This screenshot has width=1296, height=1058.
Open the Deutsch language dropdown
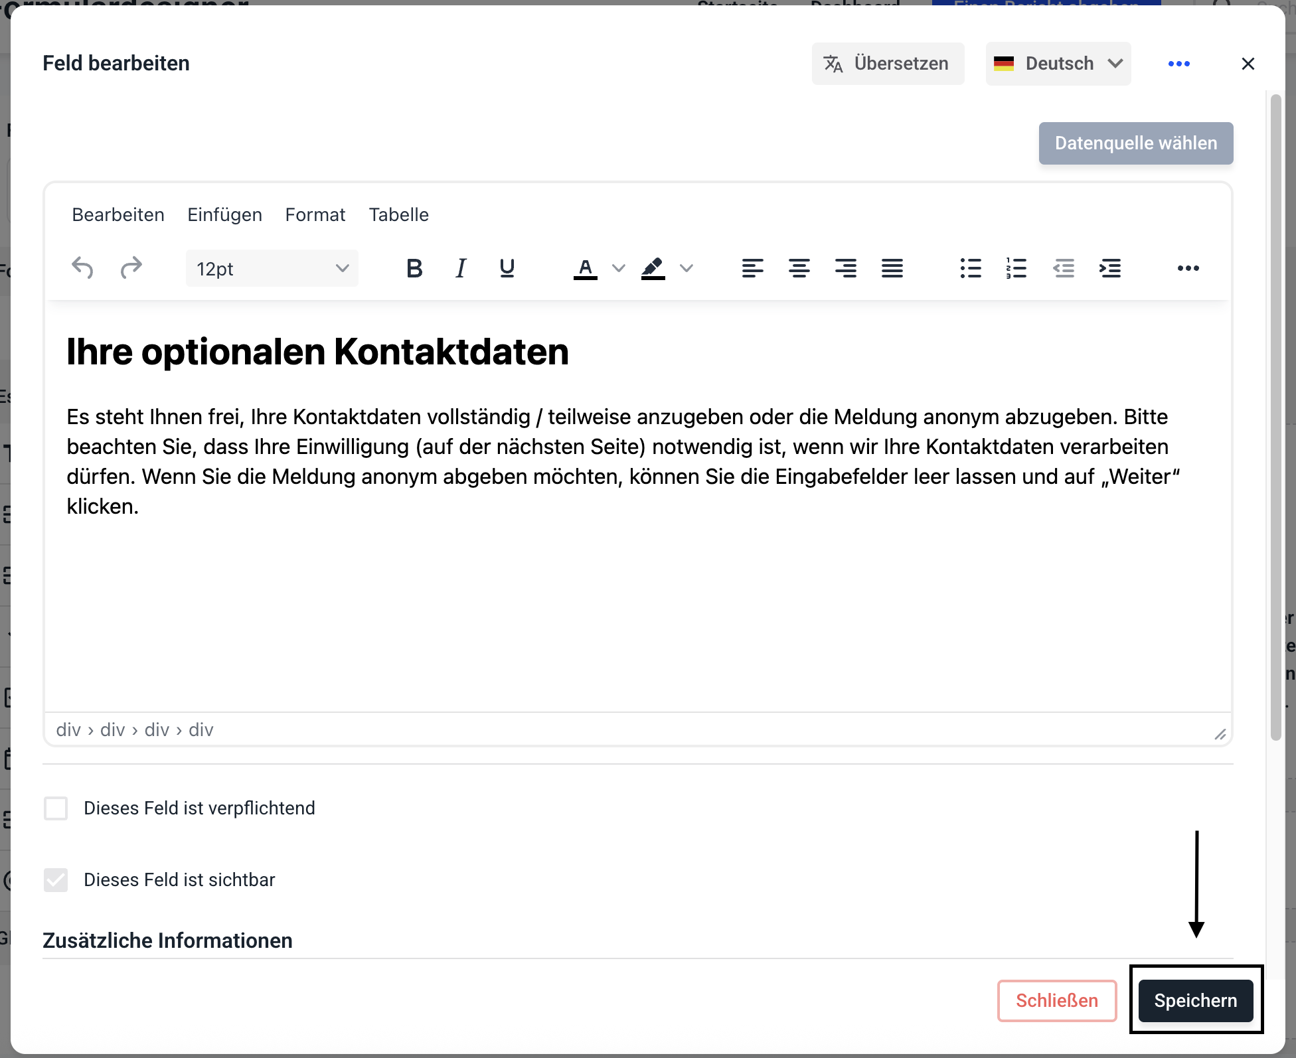click(x=1058, y=64)
